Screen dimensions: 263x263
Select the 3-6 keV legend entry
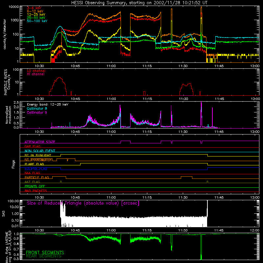click(x=34, y=8)
